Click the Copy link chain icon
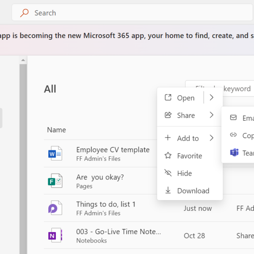The image size is (254, 254). (233, 135)
